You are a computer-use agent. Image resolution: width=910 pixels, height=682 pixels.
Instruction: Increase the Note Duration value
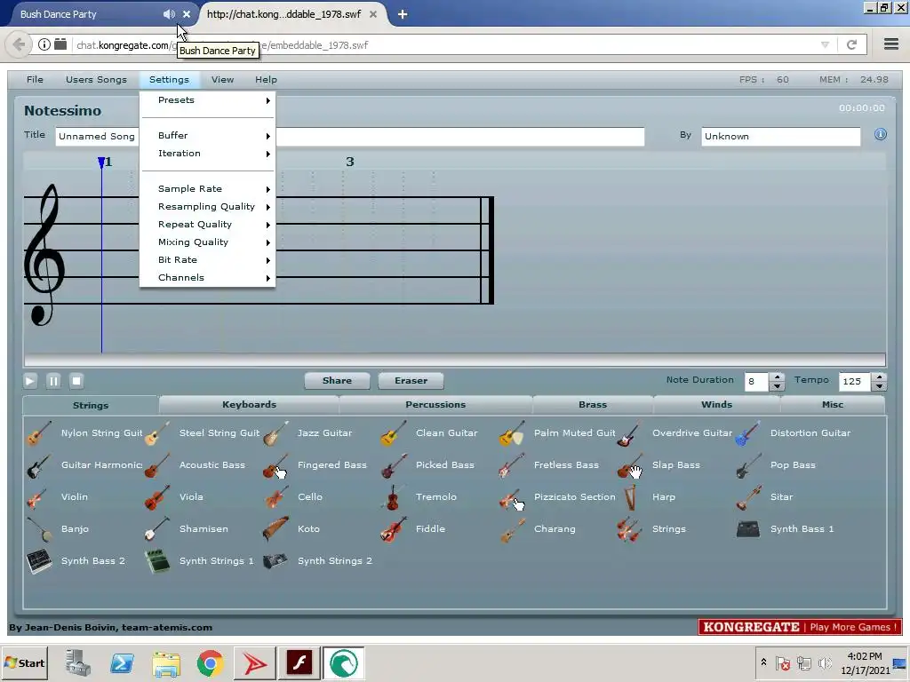[x=777, y=377]
